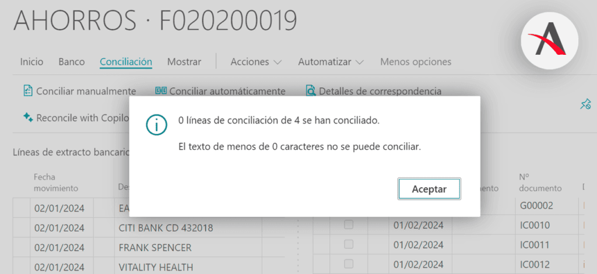Select the FRANK SPENCER statement line
This screenshot has height=274, width=597.
click(x=154, y=247)
